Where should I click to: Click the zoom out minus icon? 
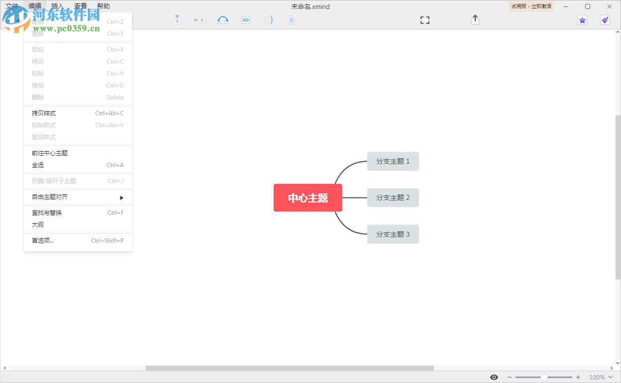tap(510, 377)
